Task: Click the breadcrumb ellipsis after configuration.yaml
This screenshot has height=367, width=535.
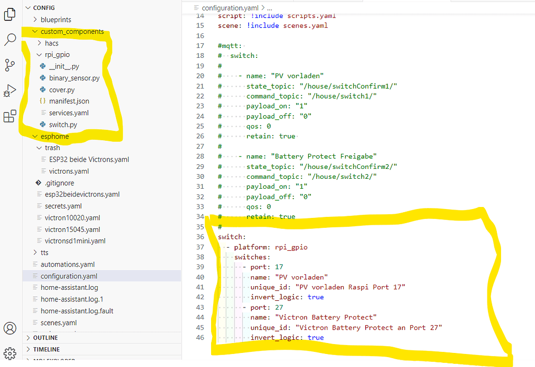Action: 270,8
